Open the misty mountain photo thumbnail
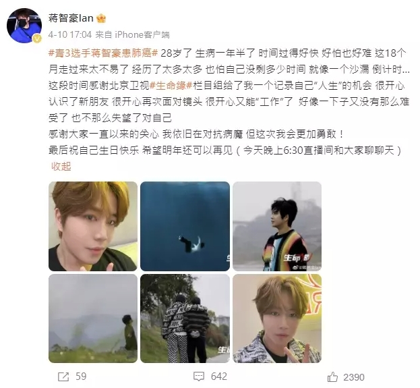The image size is (420, 388). point(93,318)
